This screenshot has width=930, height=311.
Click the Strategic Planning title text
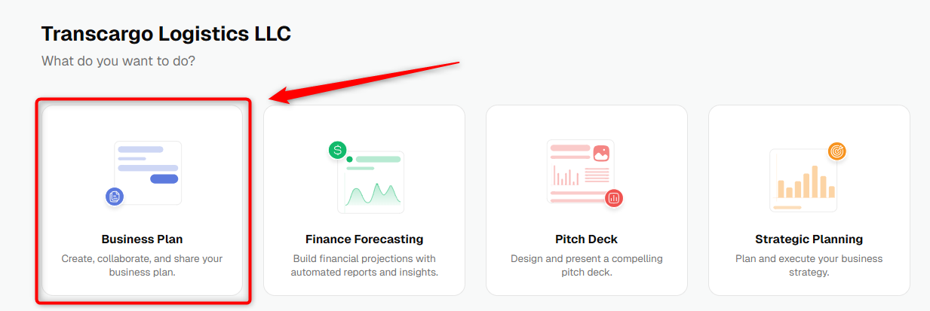(809, 239)
